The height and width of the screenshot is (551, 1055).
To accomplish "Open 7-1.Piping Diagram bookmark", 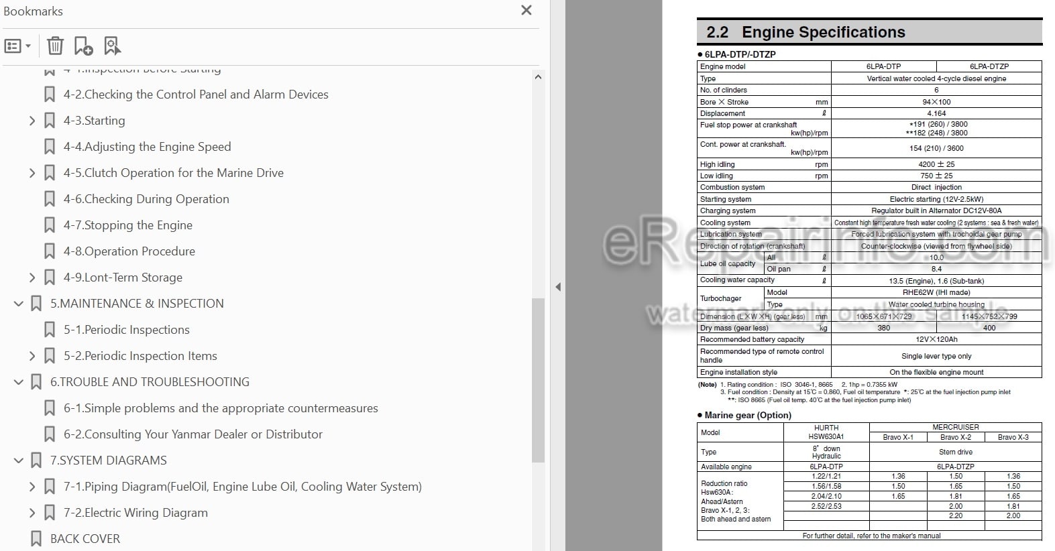I will click(x=243, y=487).
